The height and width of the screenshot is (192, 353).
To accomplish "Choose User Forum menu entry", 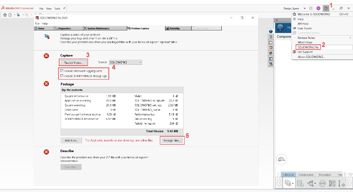I will coord(322,28).
